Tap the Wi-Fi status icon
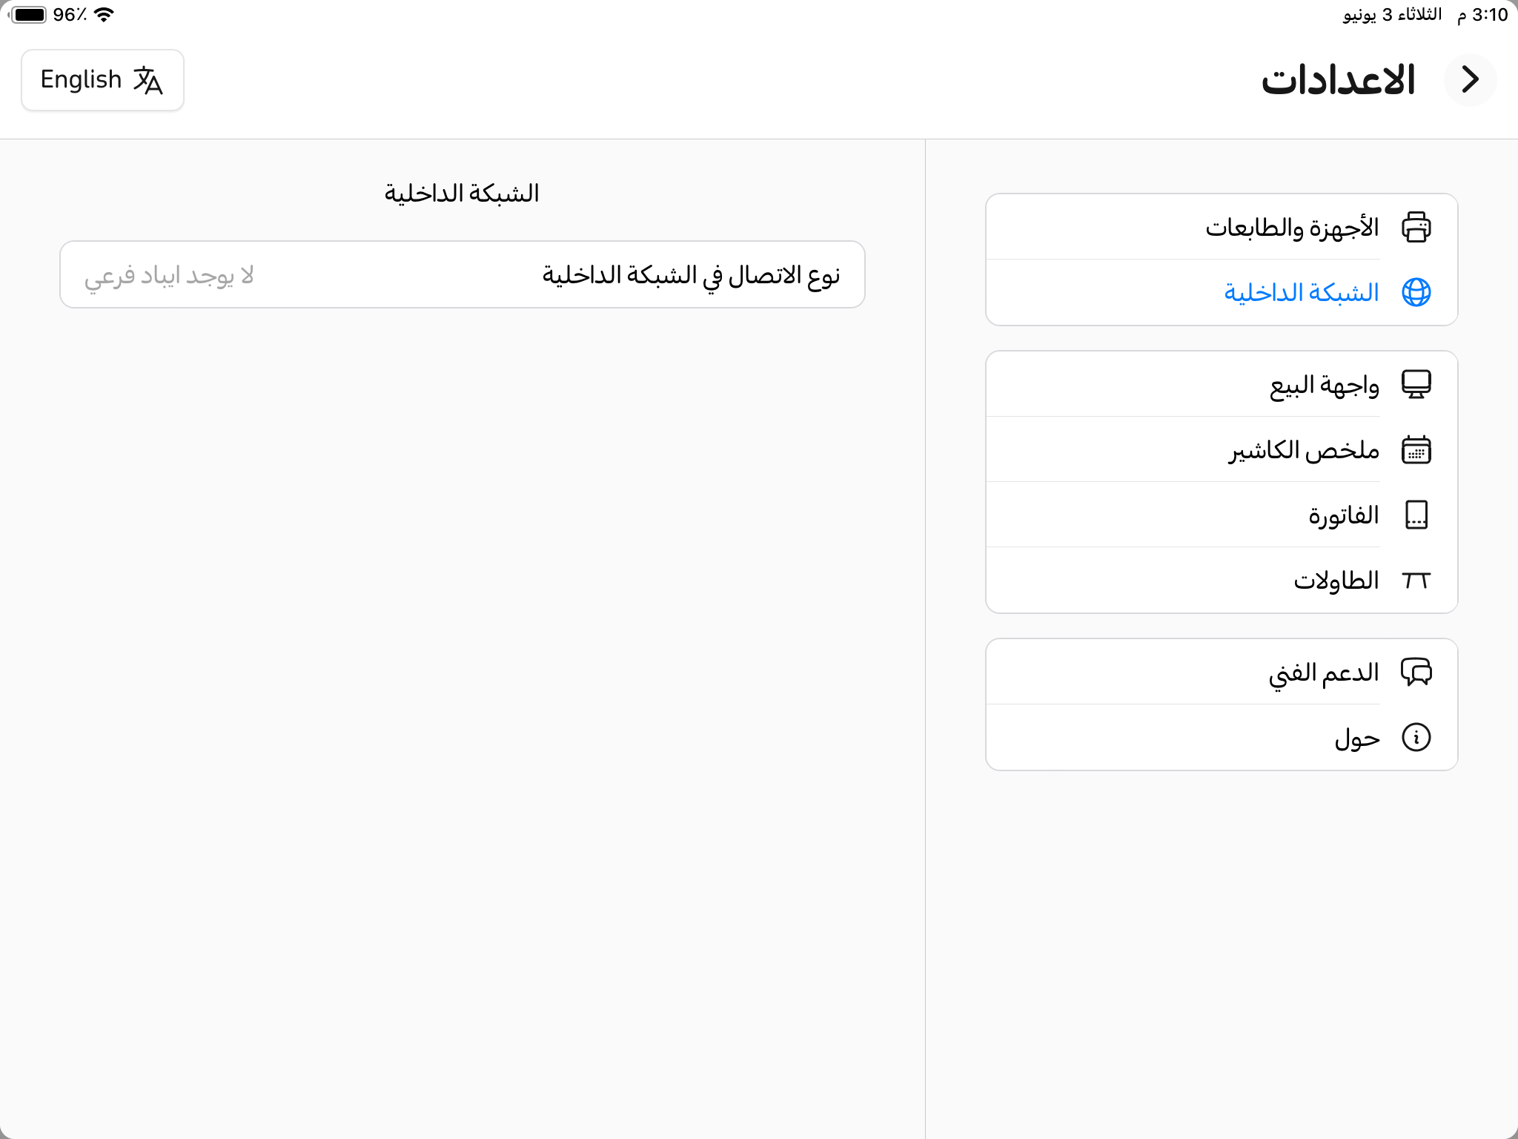 click(x=105, y=15)
